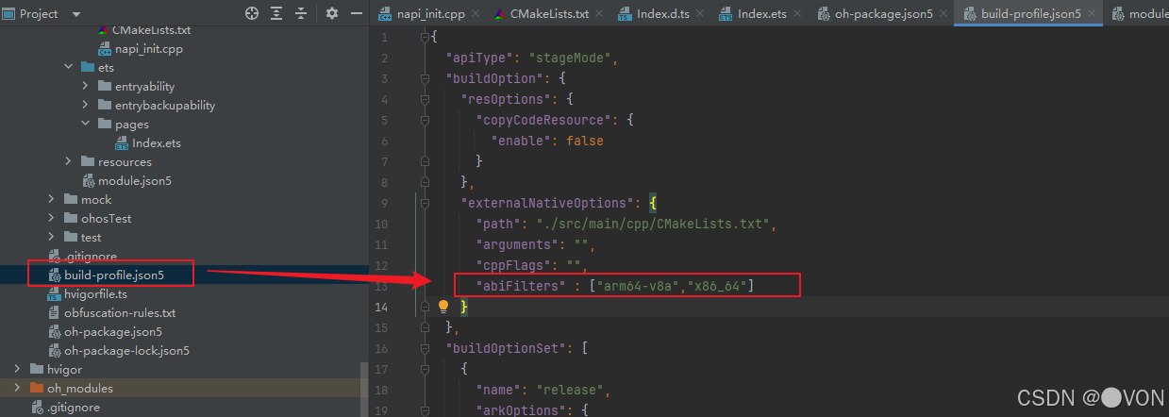
Task: Click the Expand All icon in Project panel
Action: point(276,13)
